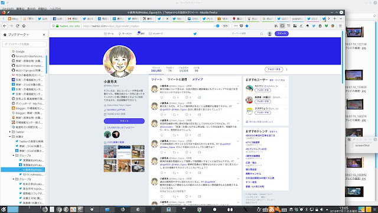
Task: Open the Firefox library icon
Action: pyautogui.click(x=276, y=26)
